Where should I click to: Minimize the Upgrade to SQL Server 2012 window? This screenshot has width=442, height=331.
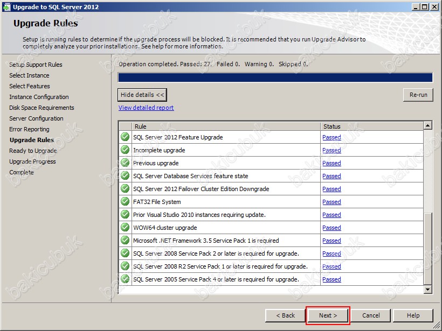[415, 7]
